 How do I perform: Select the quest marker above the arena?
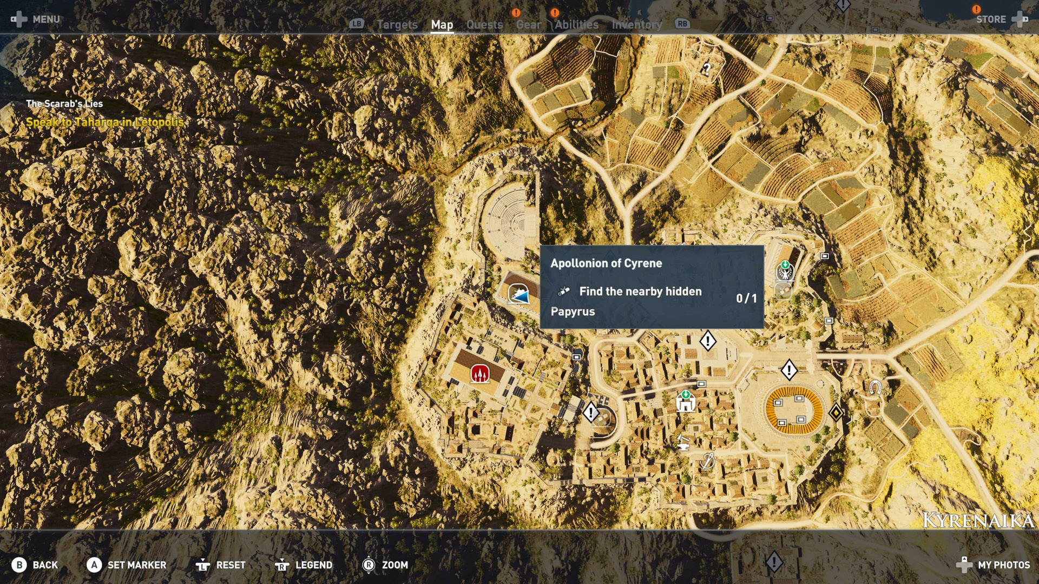coord(789,370)
